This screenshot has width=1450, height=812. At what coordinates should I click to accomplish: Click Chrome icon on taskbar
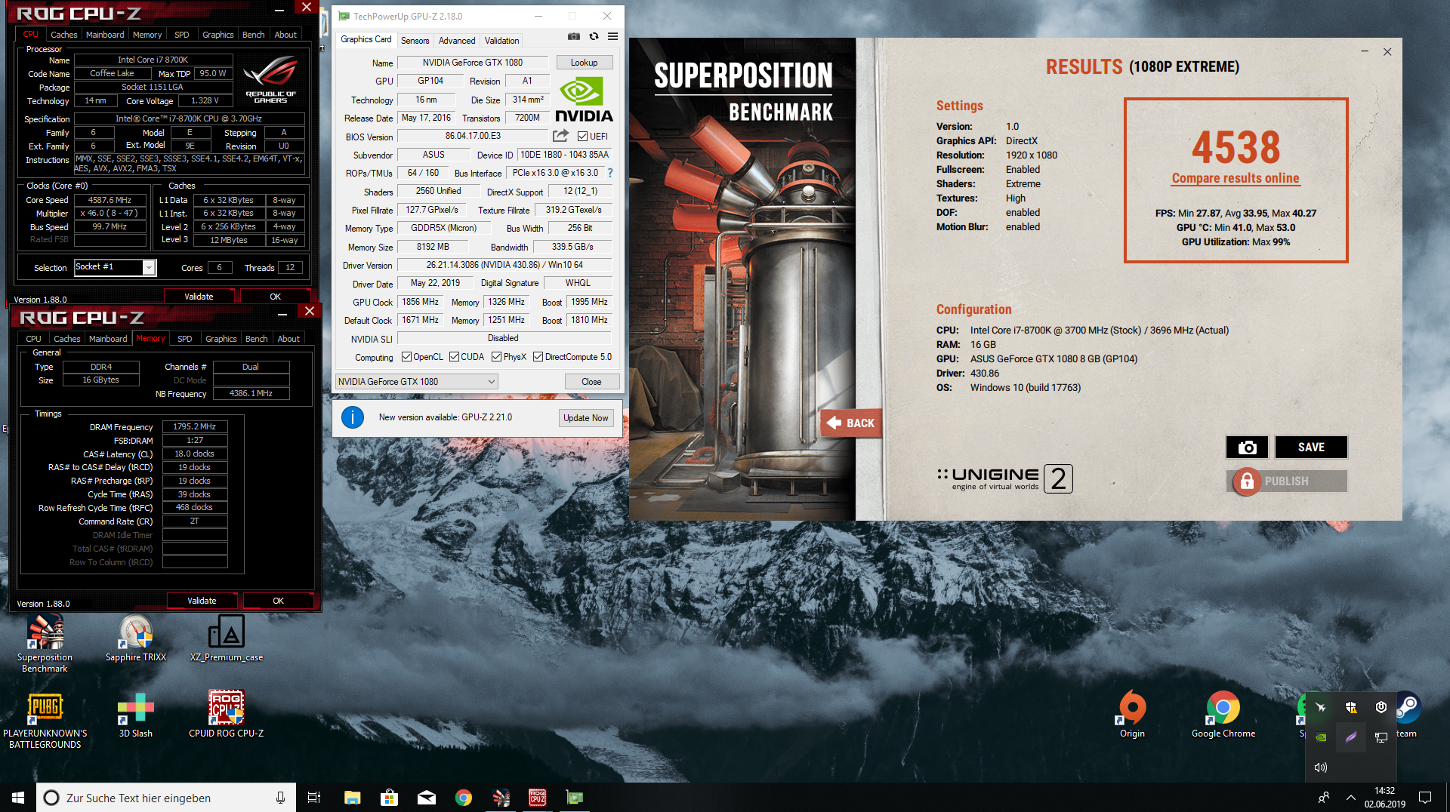464,798
